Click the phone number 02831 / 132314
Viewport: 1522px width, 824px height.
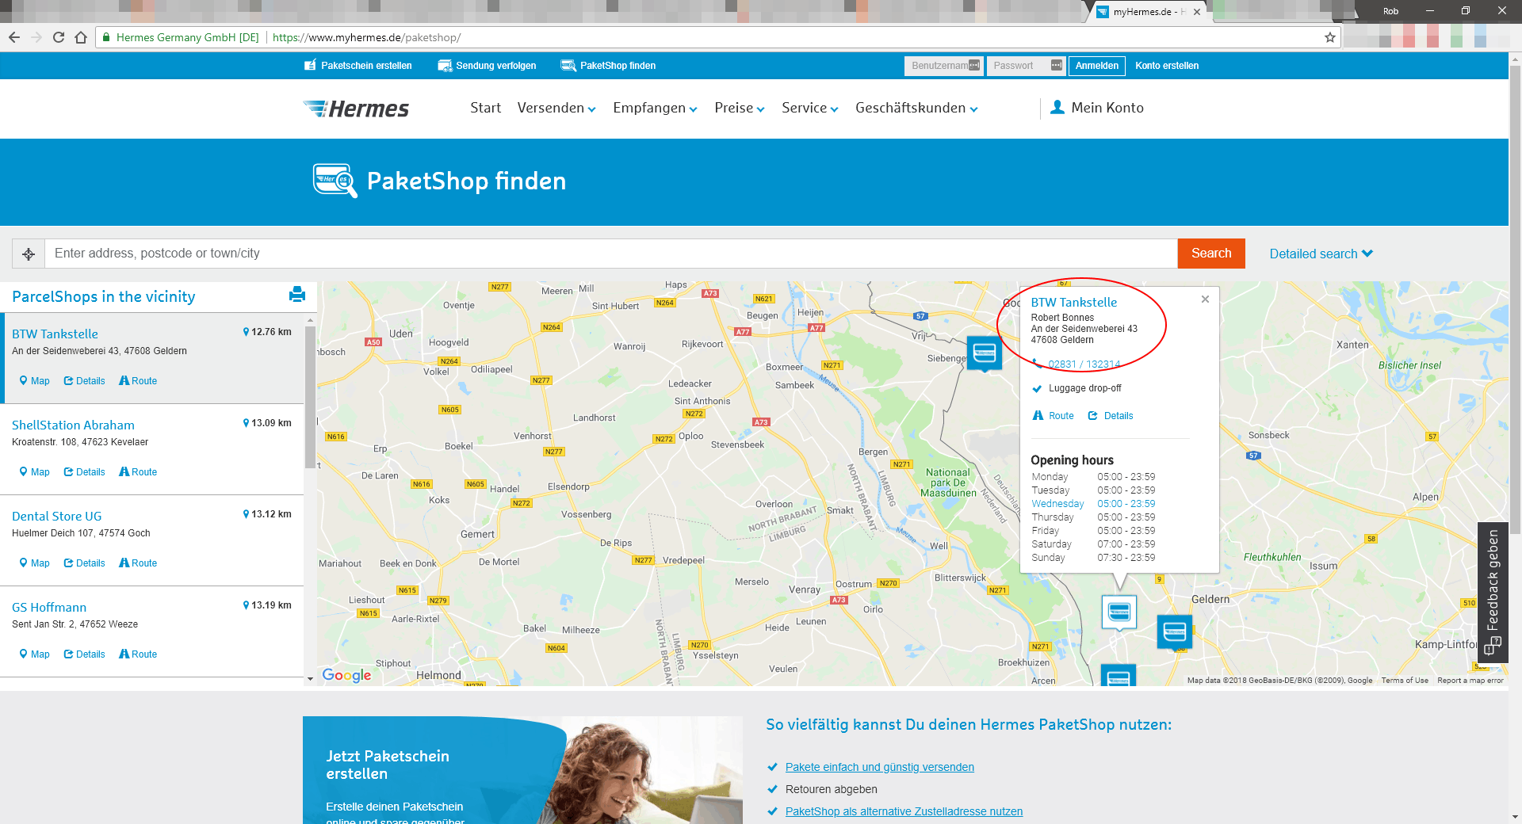pyautogui.click(x=1084, y=364)
